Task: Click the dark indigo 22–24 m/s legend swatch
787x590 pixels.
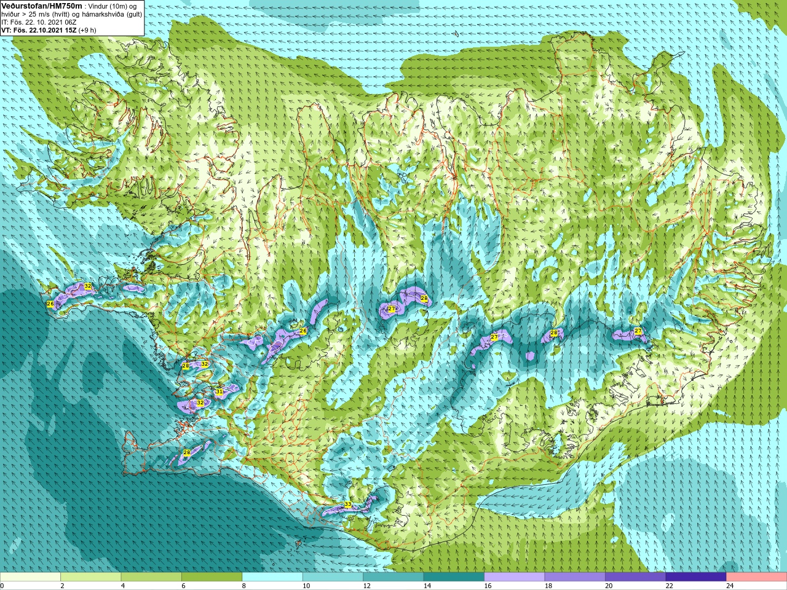Action: pos(696,577)
